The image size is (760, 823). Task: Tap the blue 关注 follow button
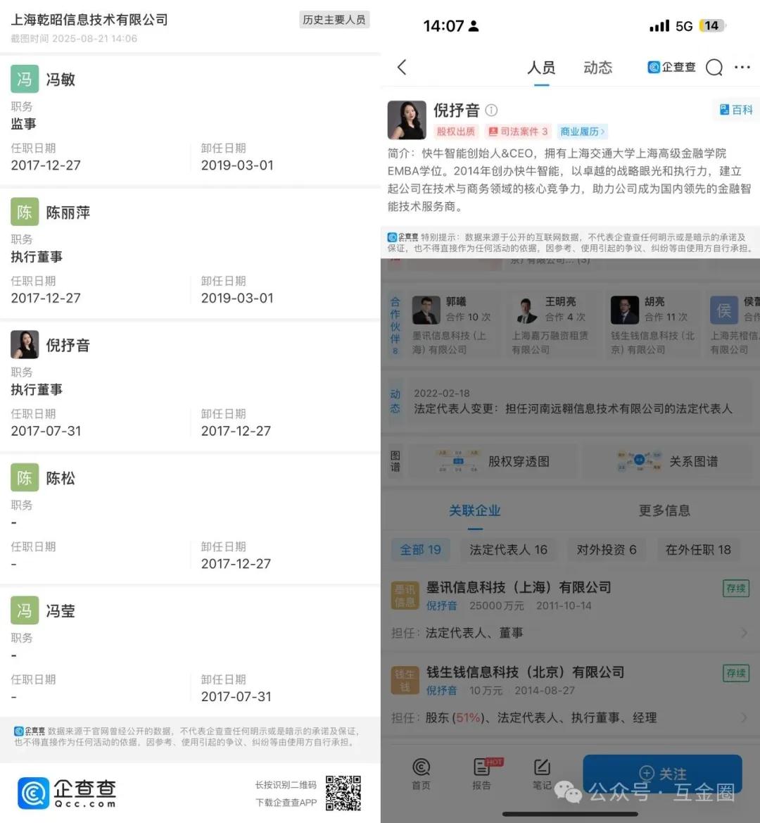[x=662, y=773]
